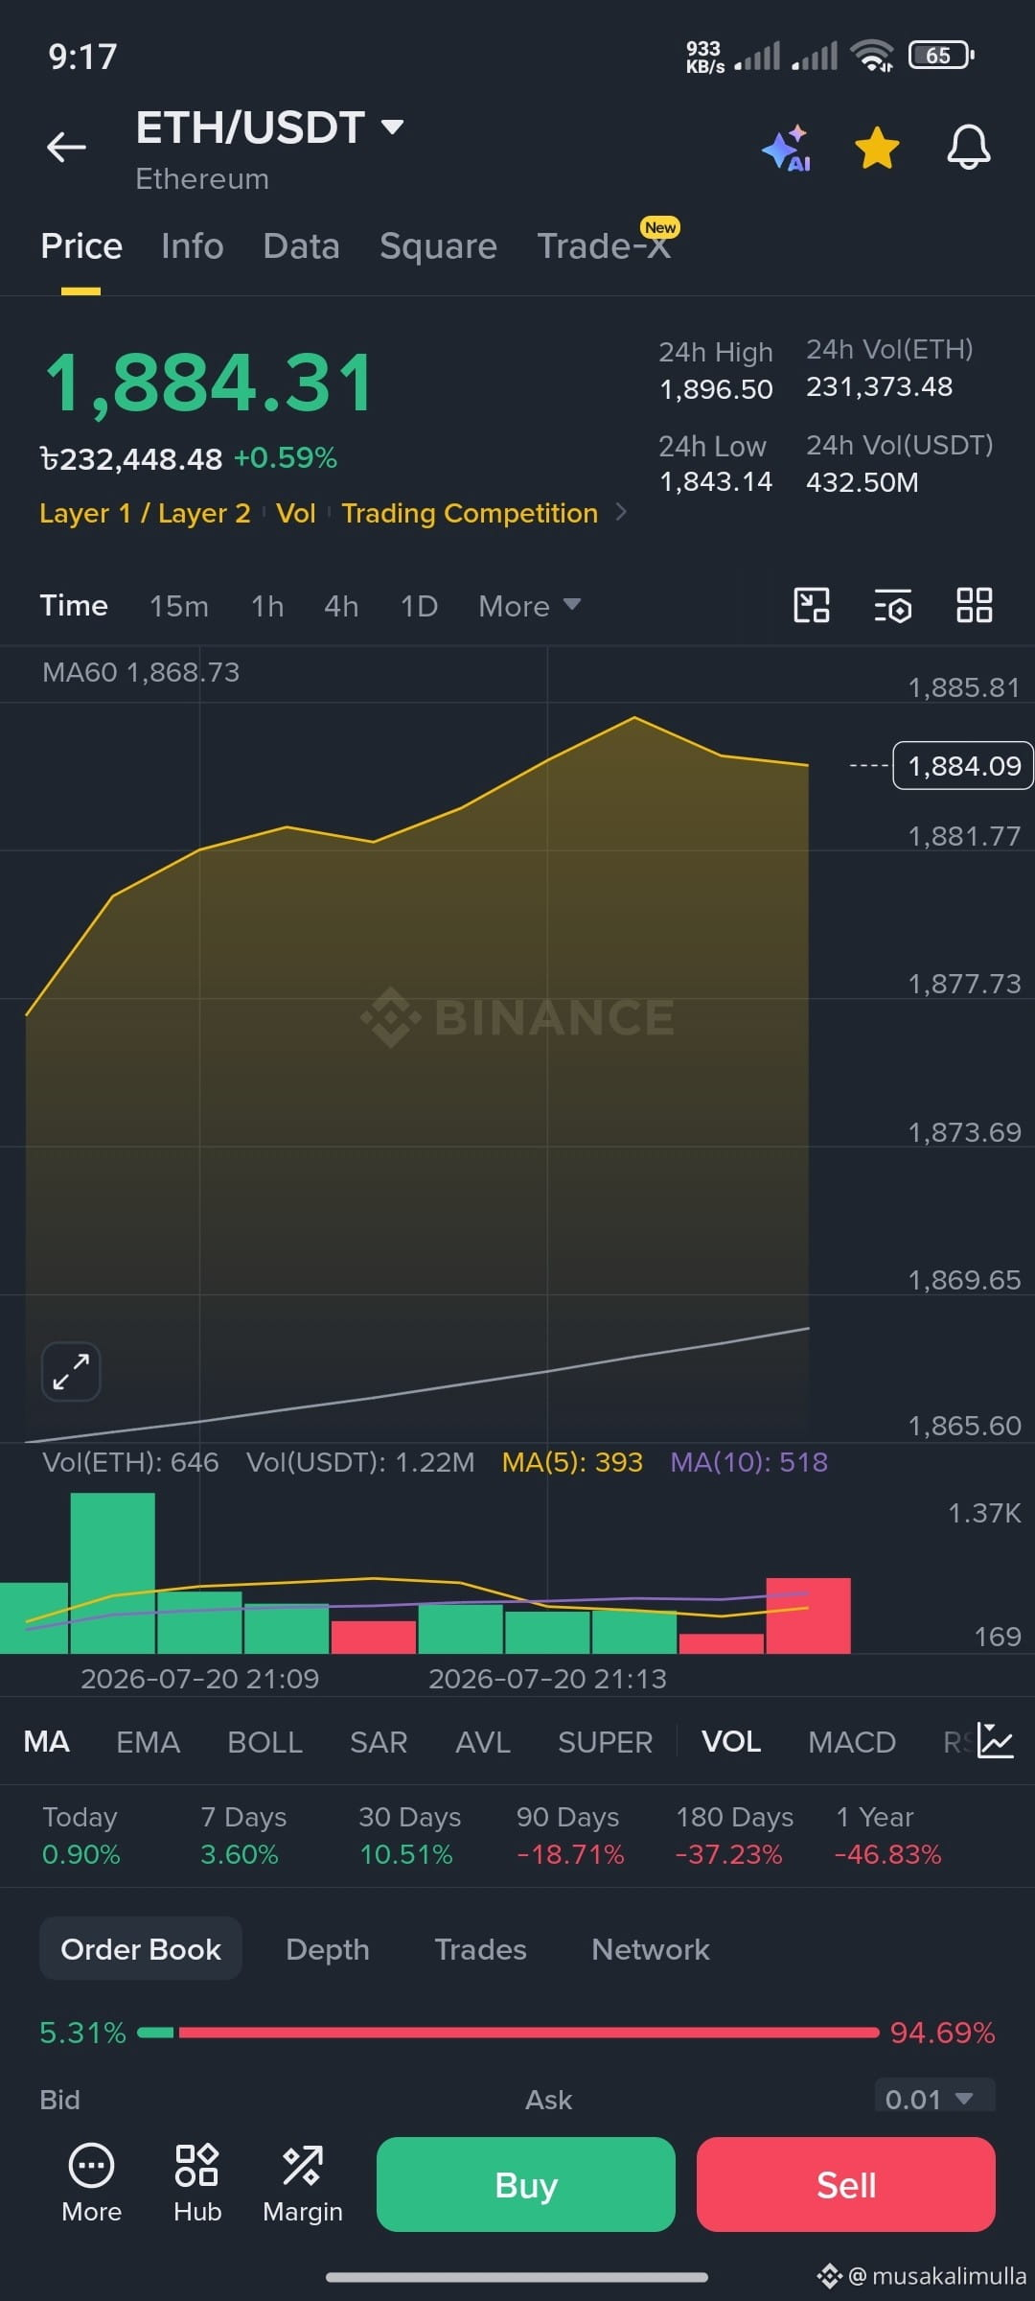Expand the More intervals dropdown
Image resolution: width=1035 pixels, height=2301 pixels.
(529, 606)
